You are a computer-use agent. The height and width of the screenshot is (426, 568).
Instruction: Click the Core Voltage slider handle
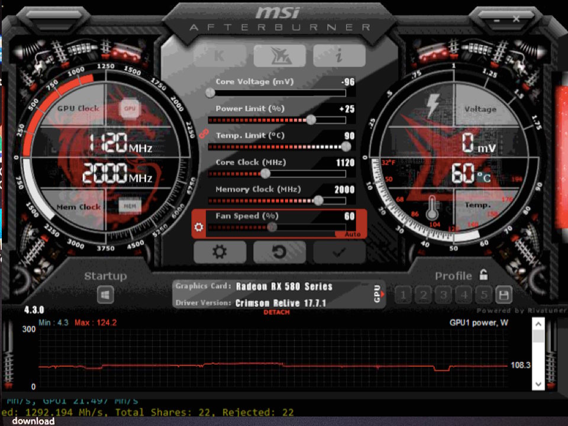tap(210, 93)
